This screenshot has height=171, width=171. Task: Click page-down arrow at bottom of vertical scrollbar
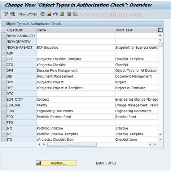[160, 139]
